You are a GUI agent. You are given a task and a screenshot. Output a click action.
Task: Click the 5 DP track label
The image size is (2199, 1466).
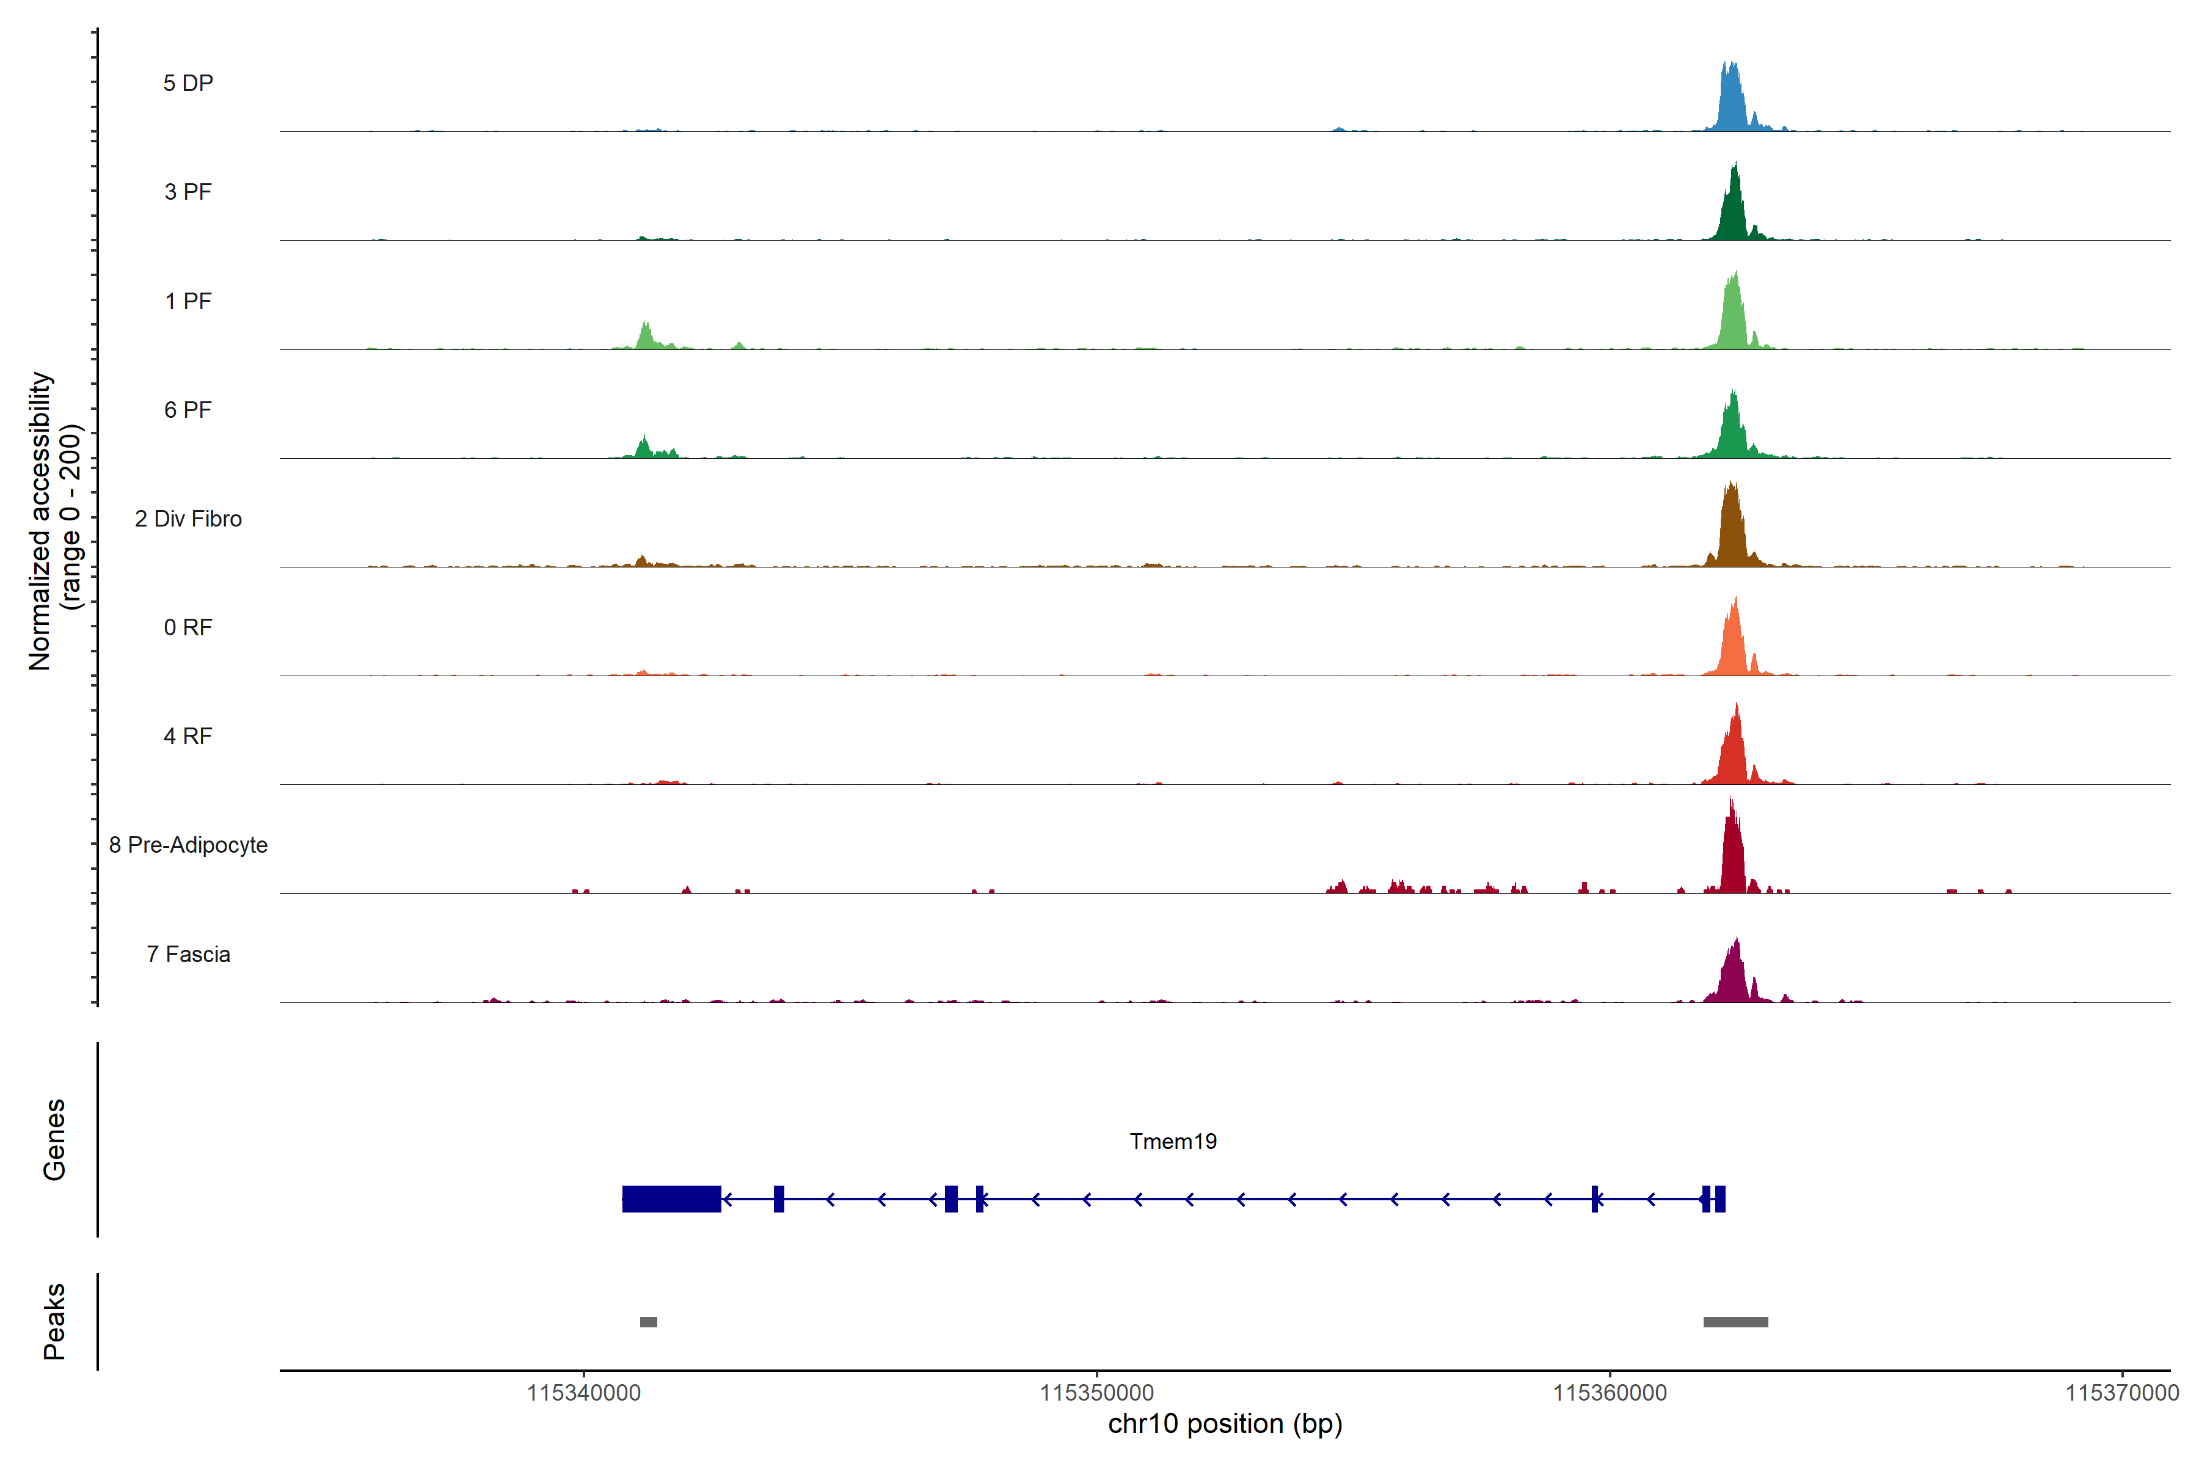pyautogui.click(x=188, y=83)
